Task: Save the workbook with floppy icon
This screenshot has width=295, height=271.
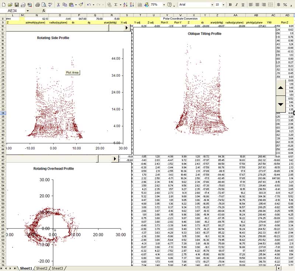Action: 17,5
